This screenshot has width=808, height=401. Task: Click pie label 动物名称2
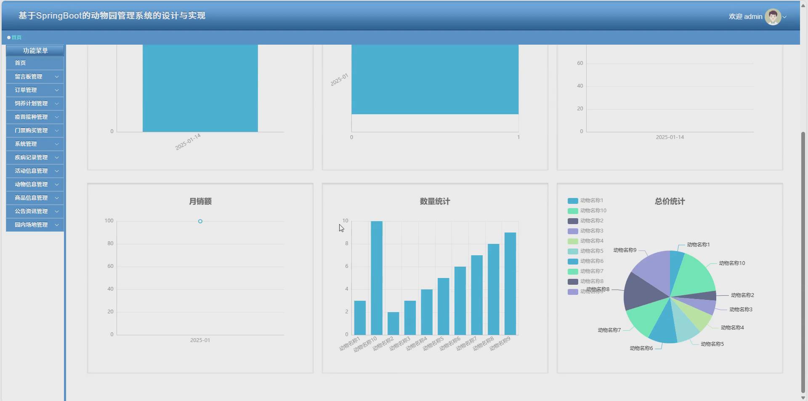(742, 295)
